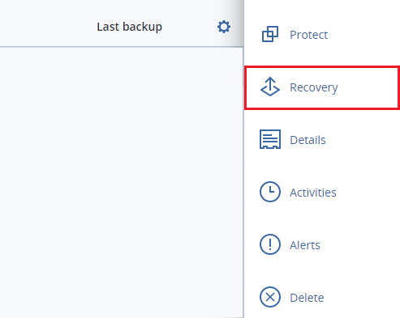Choose the Recovery text label

click(x=314, y=87)
